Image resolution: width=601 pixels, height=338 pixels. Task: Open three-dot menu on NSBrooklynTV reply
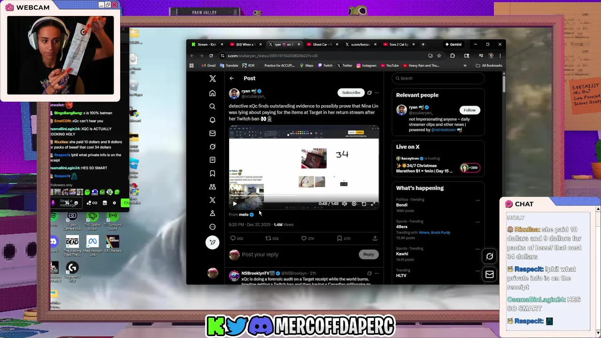(377, 273)
